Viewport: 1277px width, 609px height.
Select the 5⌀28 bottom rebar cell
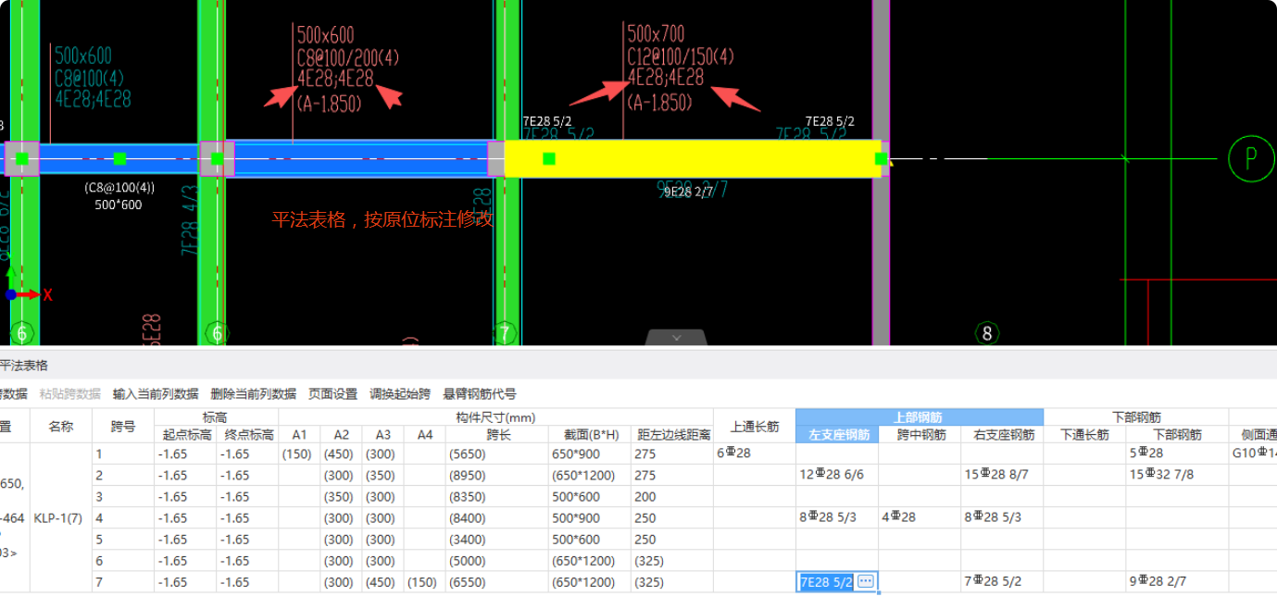pyautogui.click(x=1177, y=454)
